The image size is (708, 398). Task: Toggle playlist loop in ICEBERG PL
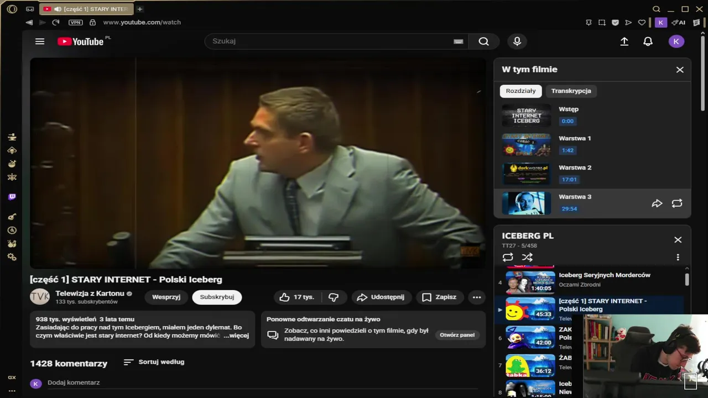[x=508, y=257]
